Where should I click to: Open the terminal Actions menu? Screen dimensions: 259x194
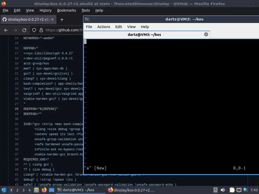[103, 27]
